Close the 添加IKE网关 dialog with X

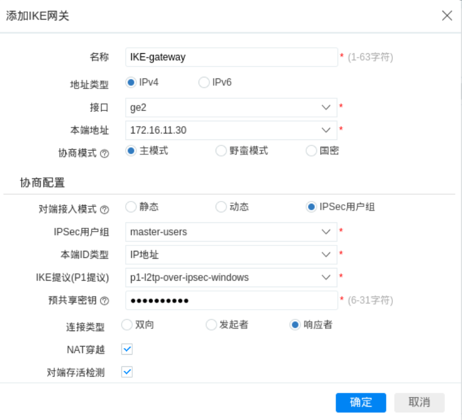coord(447,15)
